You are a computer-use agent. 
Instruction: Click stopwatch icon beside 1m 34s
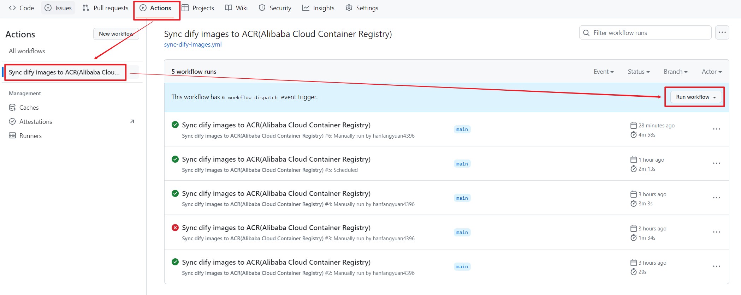[634, 237]
